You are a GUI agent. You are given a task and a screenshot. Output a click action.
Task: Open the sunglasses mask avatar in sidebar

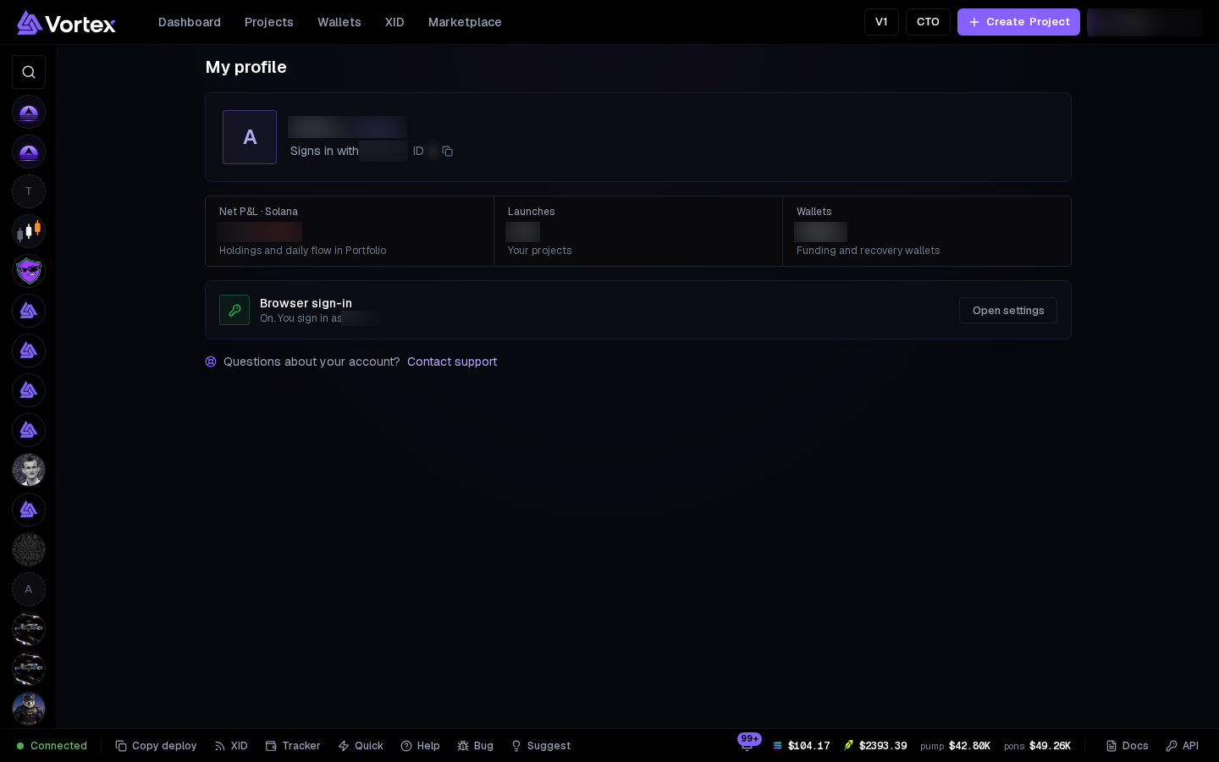(29, 271)
